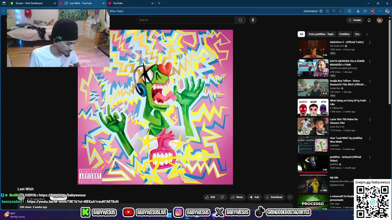Dislike the Last Wish video
392x220 pixels.
pos(222,197)
